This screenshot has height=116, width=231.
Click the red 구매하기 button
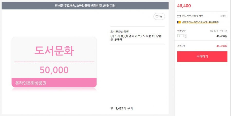click(x=202, y=56)
